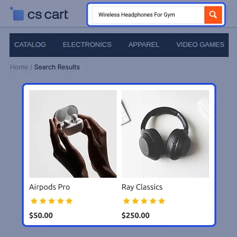Viewport: 237px width, 237px height.
Task: Click the orange search magnifier button
Action: coord(213,15)
